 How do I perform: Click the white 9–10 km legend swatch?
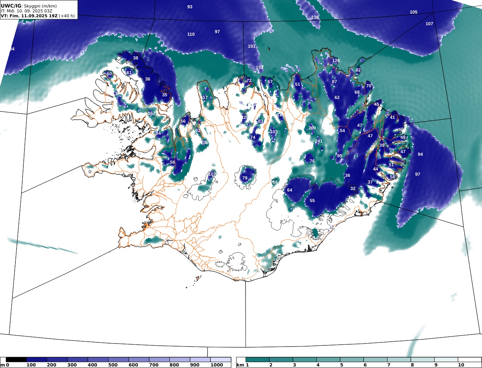coord(446,360)
